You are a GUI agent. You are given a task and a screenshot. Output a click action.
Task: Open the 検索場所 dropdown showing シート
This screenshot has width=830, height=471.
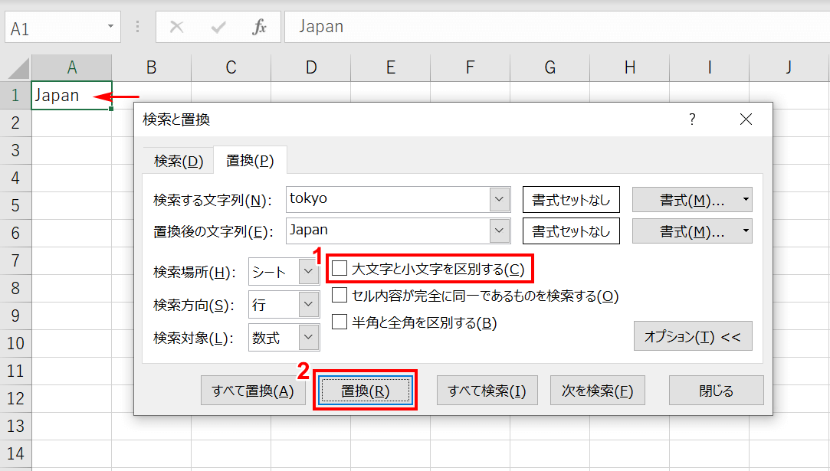[x=309, y=271]
